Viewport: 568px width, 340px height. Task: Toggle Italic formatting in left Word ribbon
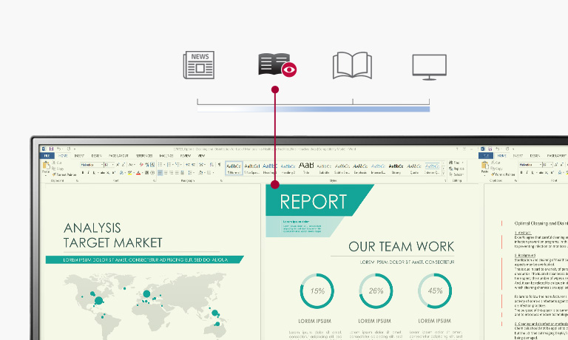(88, 173)
